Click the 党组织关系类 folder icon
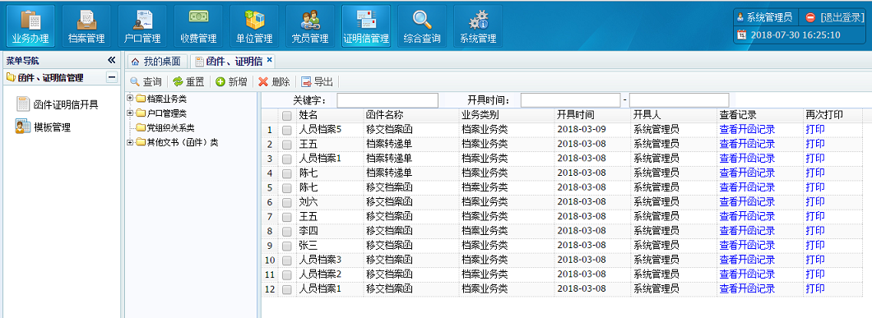872x318 pixels. click(x=141, y=128)
